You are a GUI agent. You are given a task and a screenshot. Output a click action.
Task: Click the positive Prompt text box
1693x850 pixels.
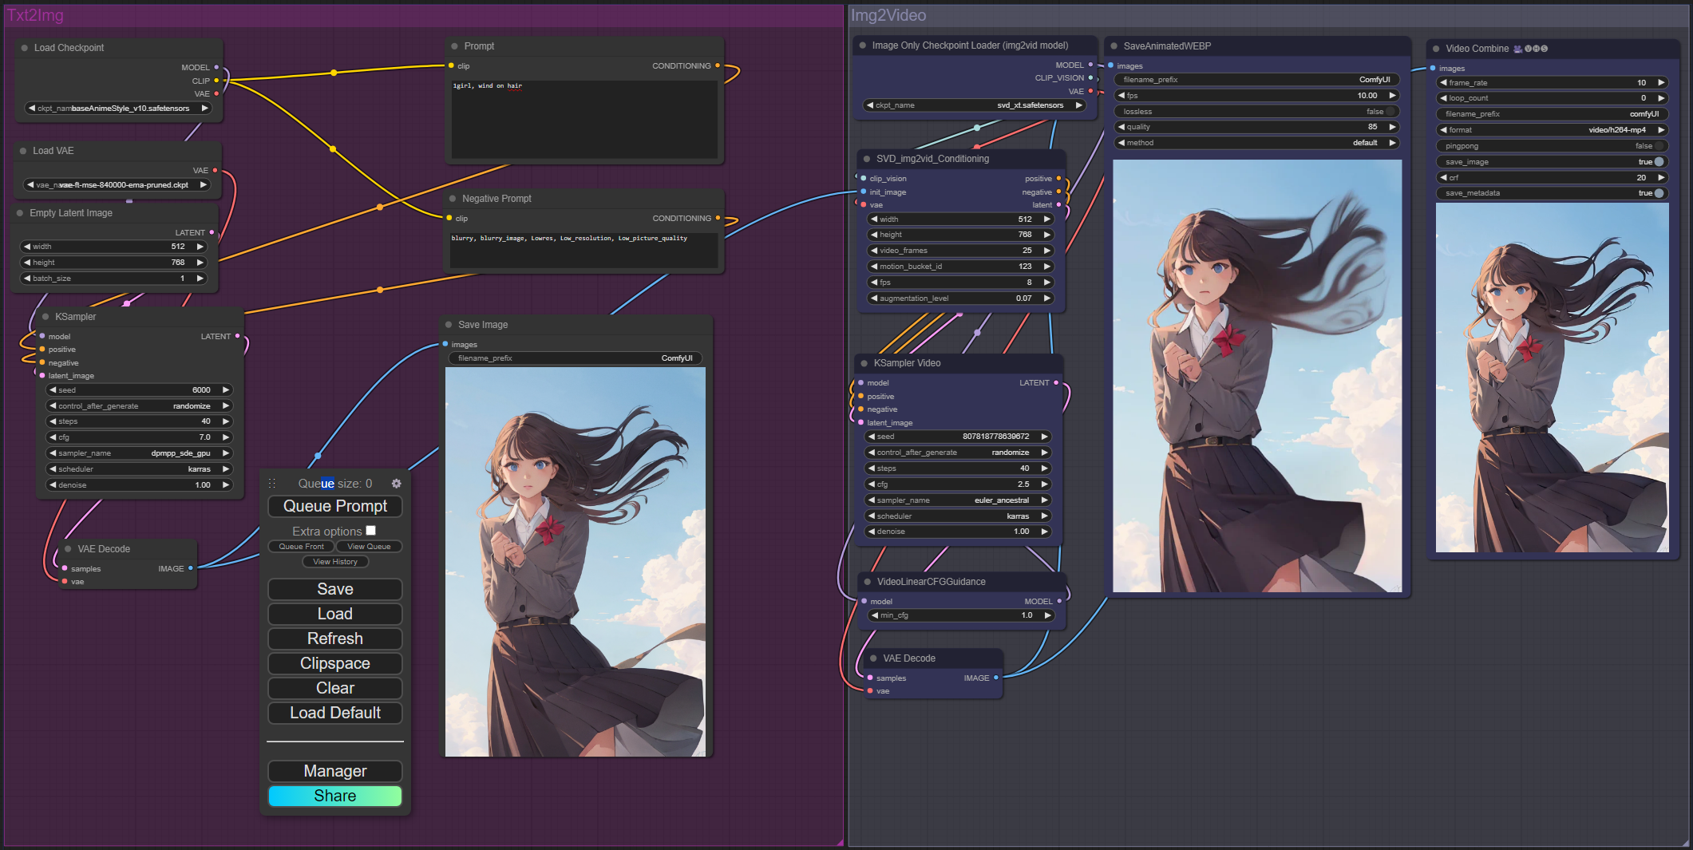click(583, 118)
